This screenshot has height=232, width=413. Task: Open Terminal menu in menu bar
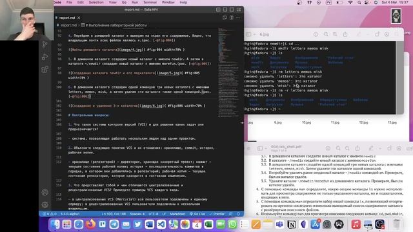pyautogui.click(x=150, y=3)
